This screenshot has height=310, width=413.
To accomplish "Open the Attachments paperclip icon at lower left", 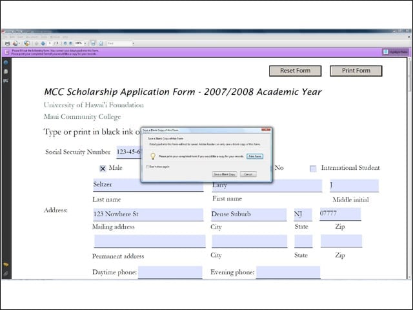I will pyautogui.click(x=6, y=274).
